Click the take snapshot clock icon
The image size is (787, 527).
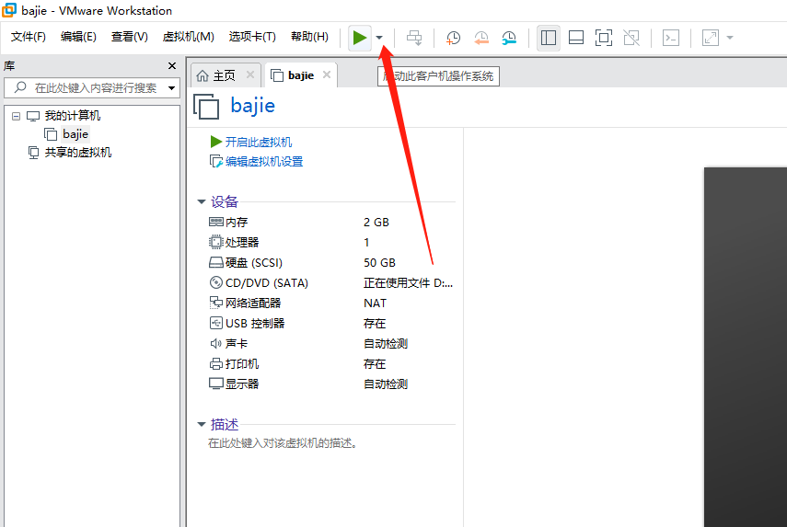coord(453,38)
